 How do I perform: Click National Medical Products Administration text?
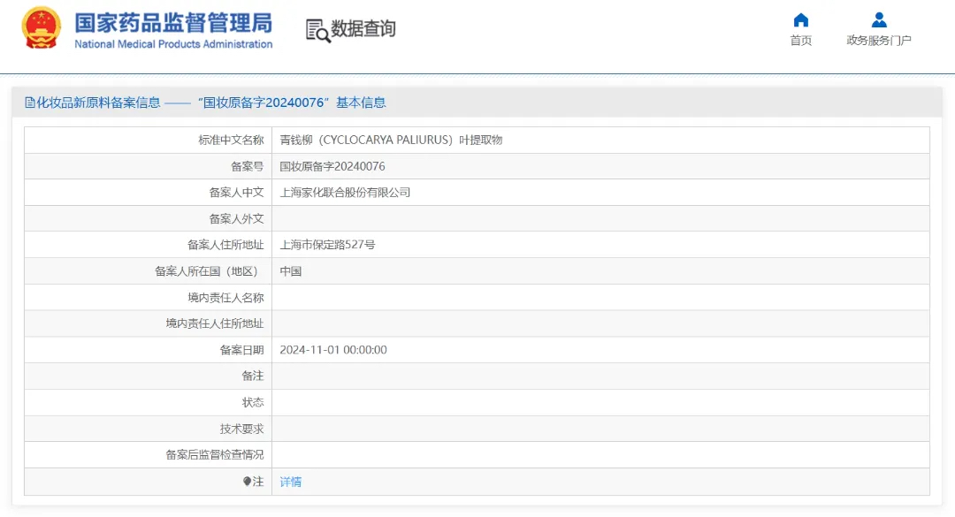click(173, 44)
